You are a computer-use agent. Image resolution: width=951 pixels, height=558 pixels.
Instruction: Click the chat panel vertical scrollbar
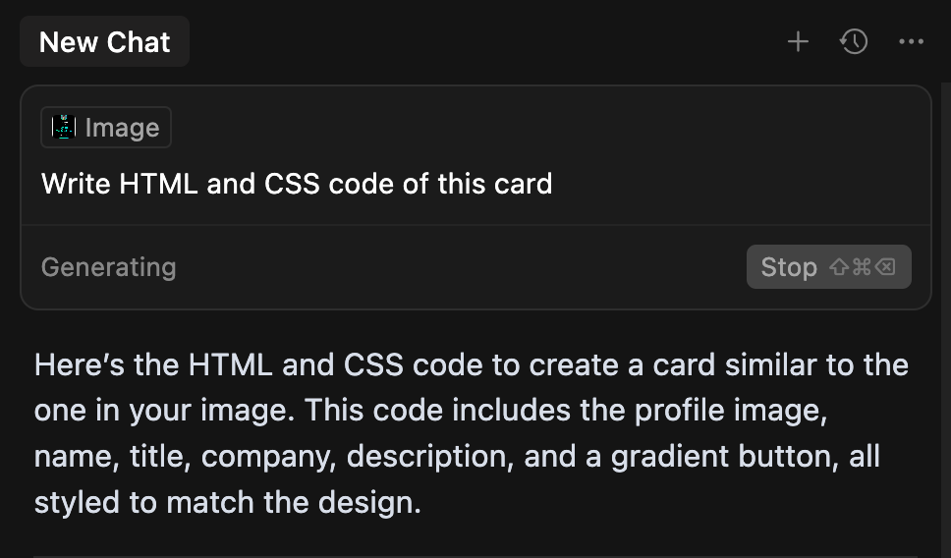click(x=945, y=320)
